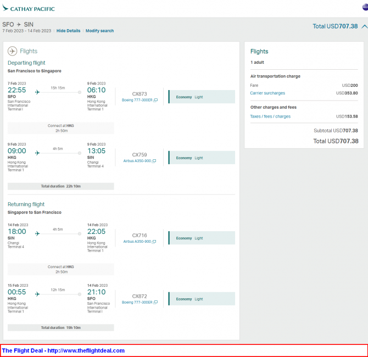
Task: Select Economy Light fare box for CX872
Action: pos(202,299)
